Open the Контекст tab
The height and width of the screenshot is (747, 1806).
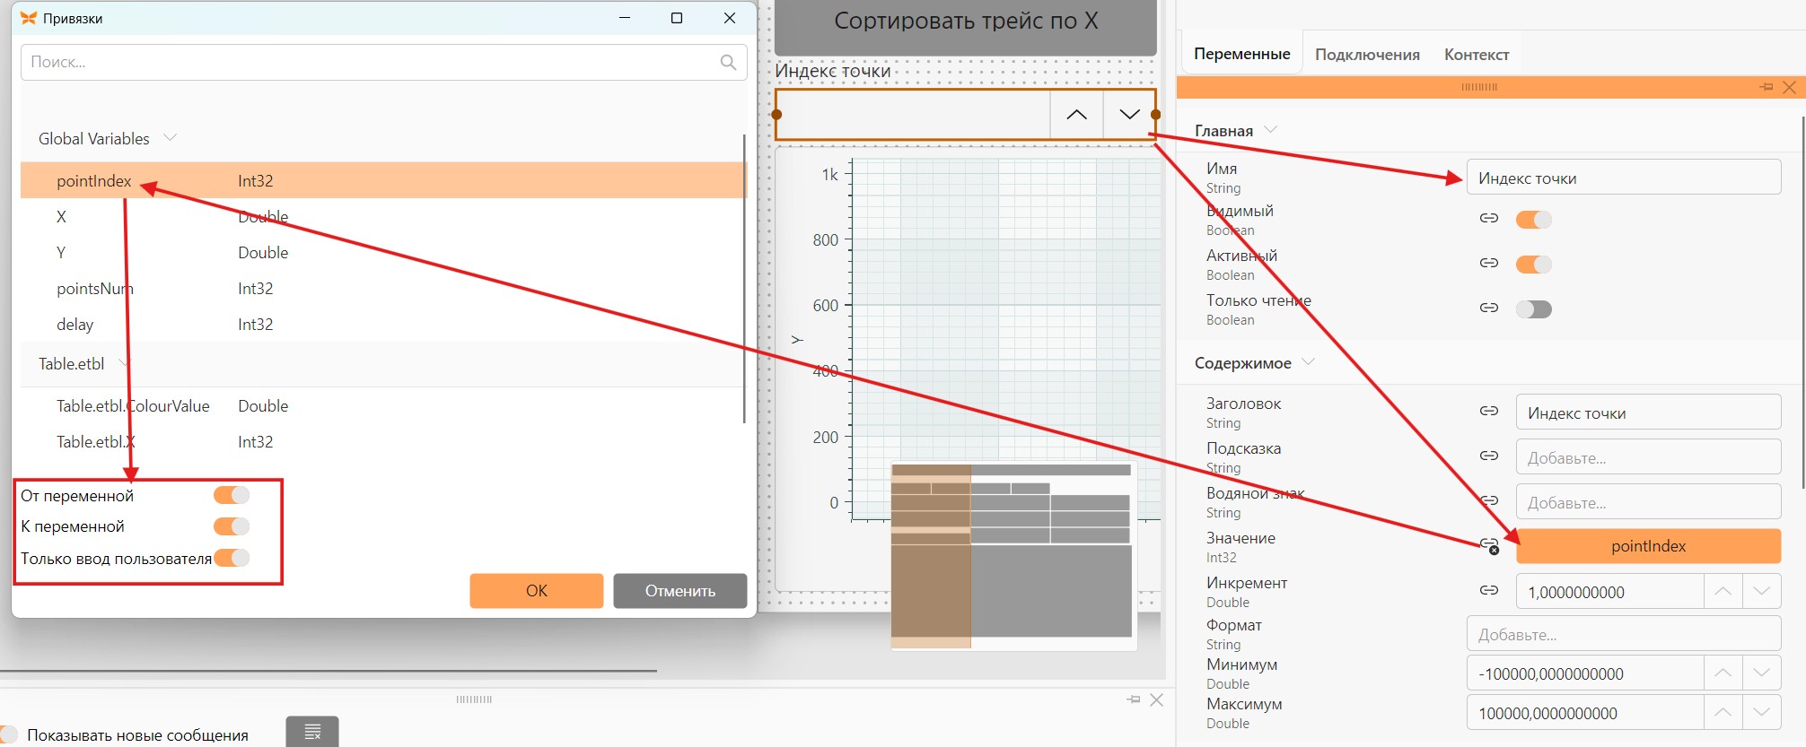pos(1477,55)
